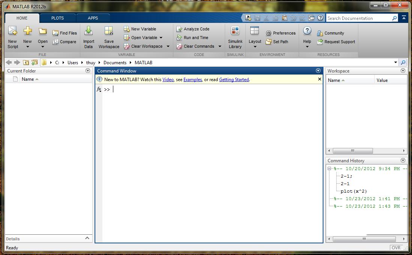Open Workspace panel actions menu

[x=403, y=71]
